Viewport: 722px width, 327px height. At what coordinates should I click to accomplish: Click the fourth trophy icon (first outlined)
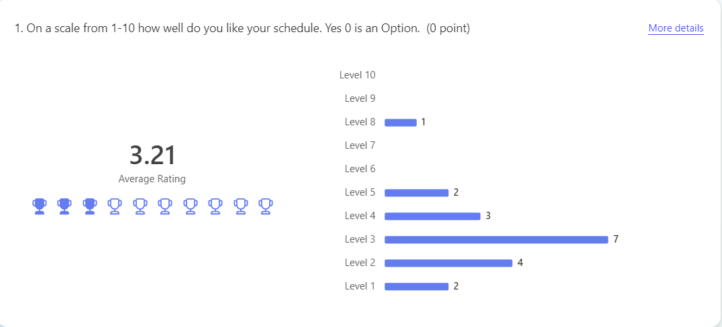pos(115,206)
